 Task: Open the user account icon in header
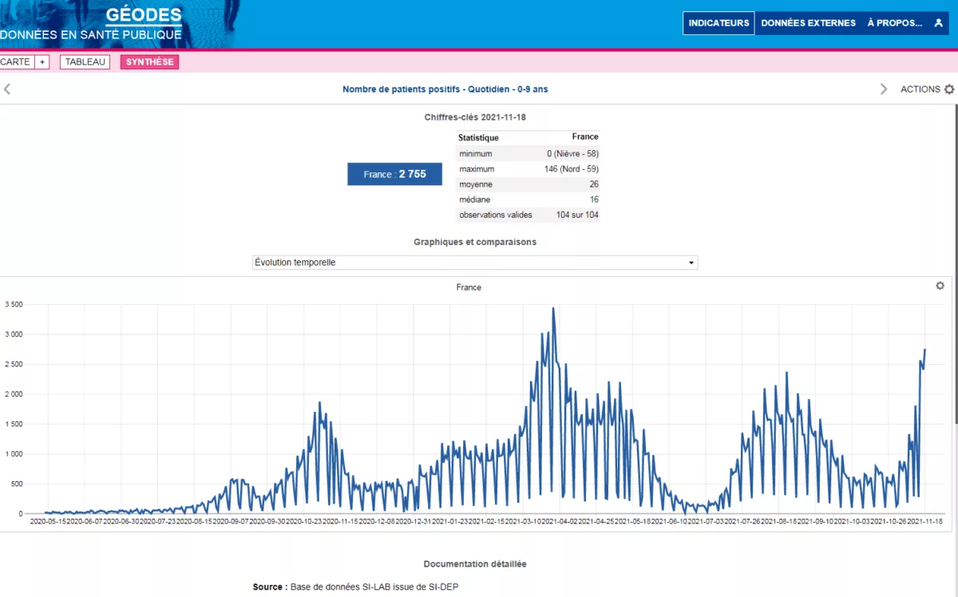pyautogui.click(x=938, y=23)
